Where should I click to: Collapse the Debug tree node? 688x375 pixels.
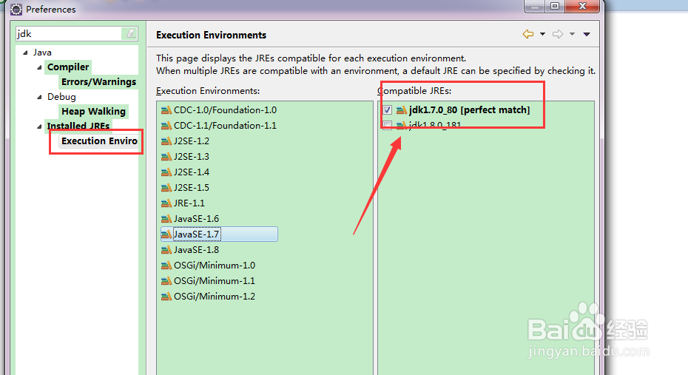click(39, 97)
